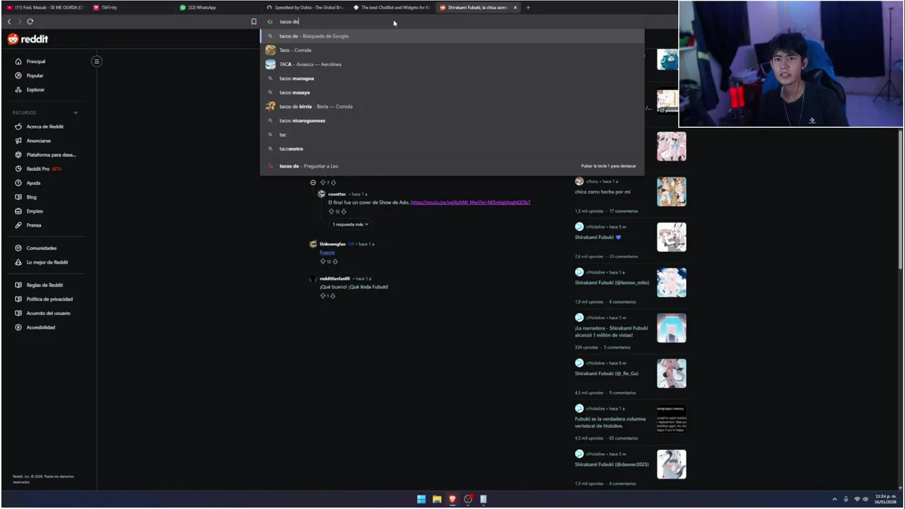Viewport: 905px width, 509px height.
Task: Show hidden system tray icons
Action: tap(834, 499)
